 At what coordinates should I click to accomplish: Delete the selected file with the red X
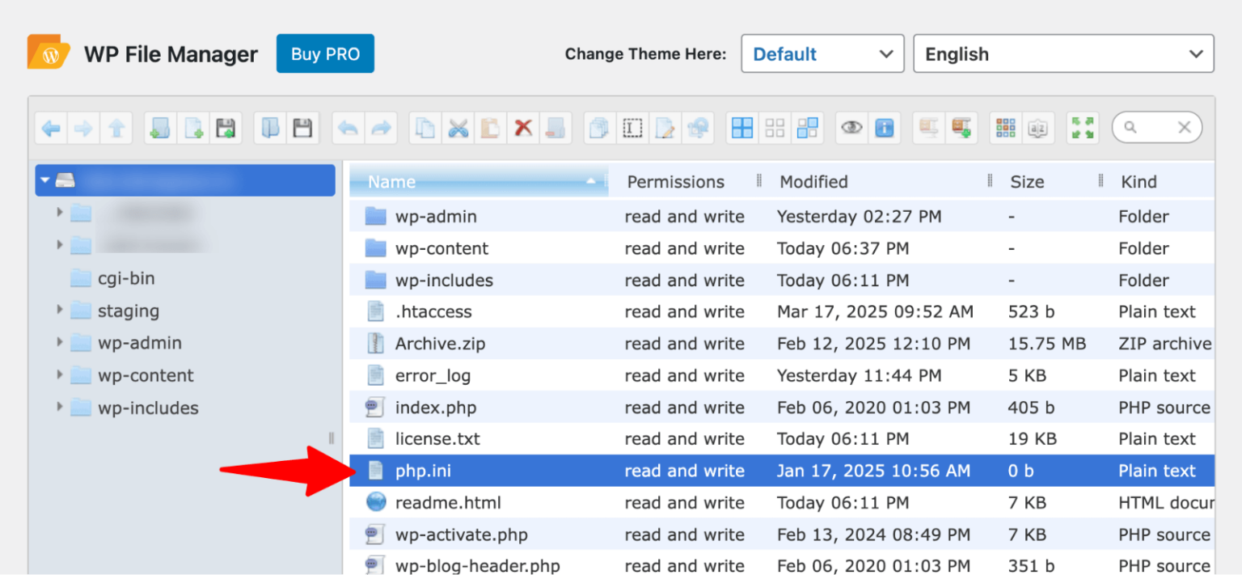point(522,128)
